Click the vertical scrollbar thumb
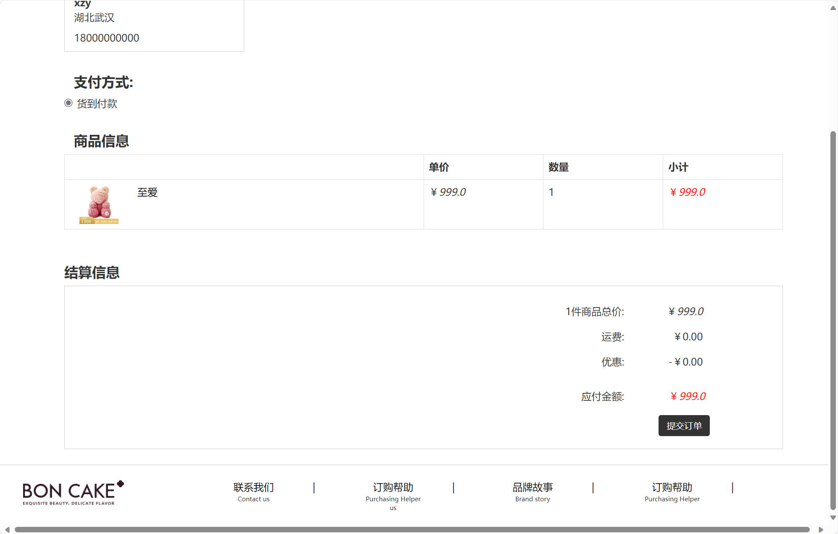838x534 pixels. (833, 319)
